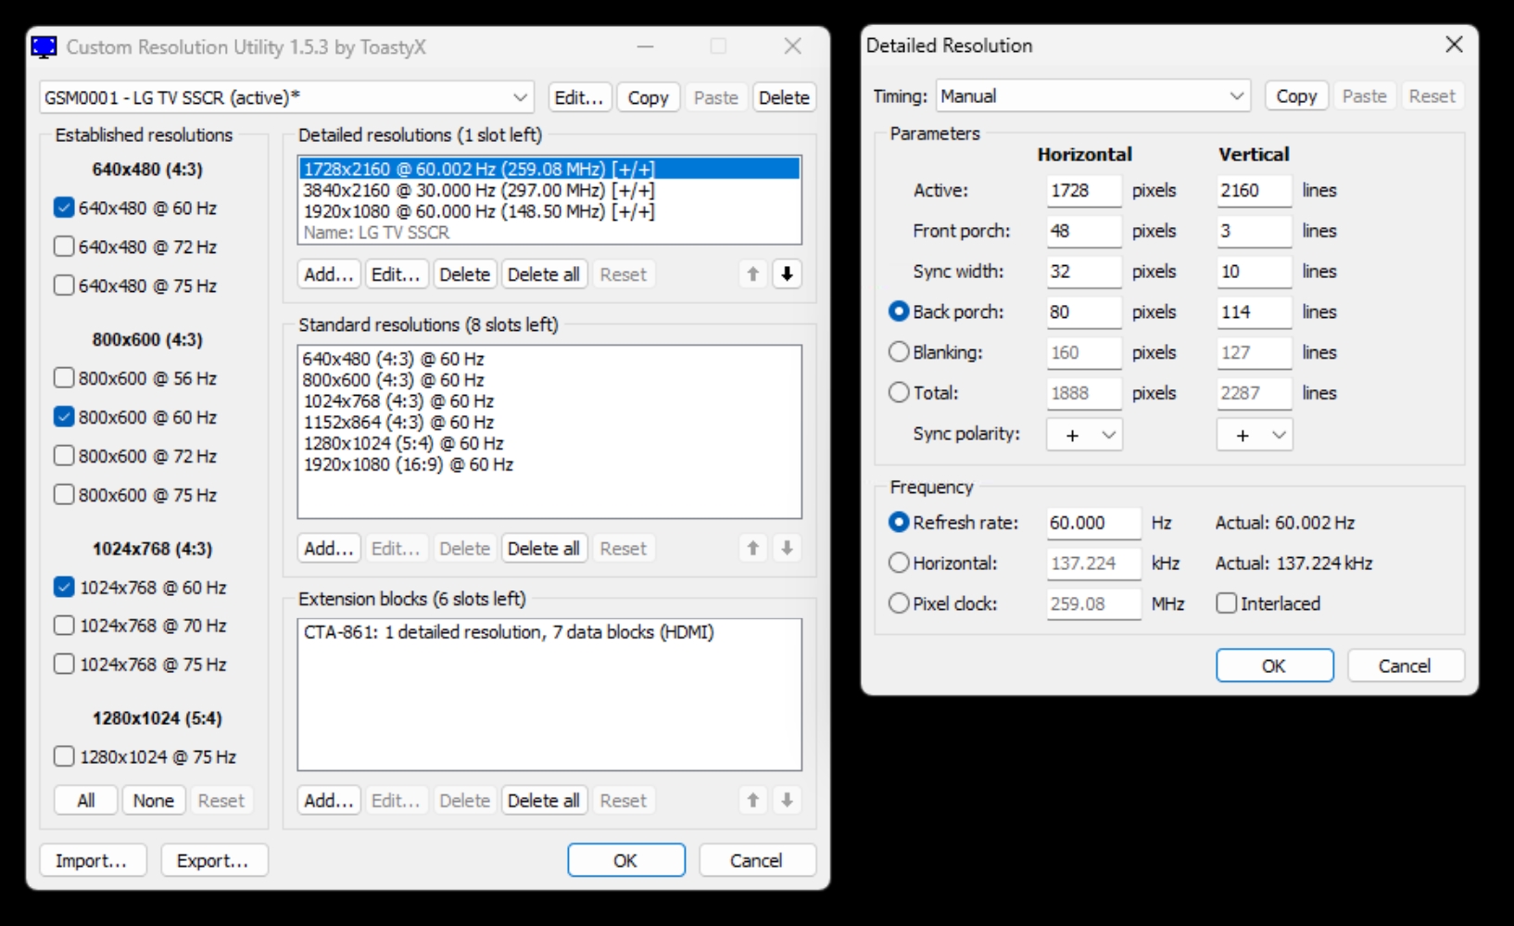The width and height of the screenshot is (1514, 926).
Task: Select 3840x2160 @ 30.000 Hz detailed resolution
Action: point(478,190)
